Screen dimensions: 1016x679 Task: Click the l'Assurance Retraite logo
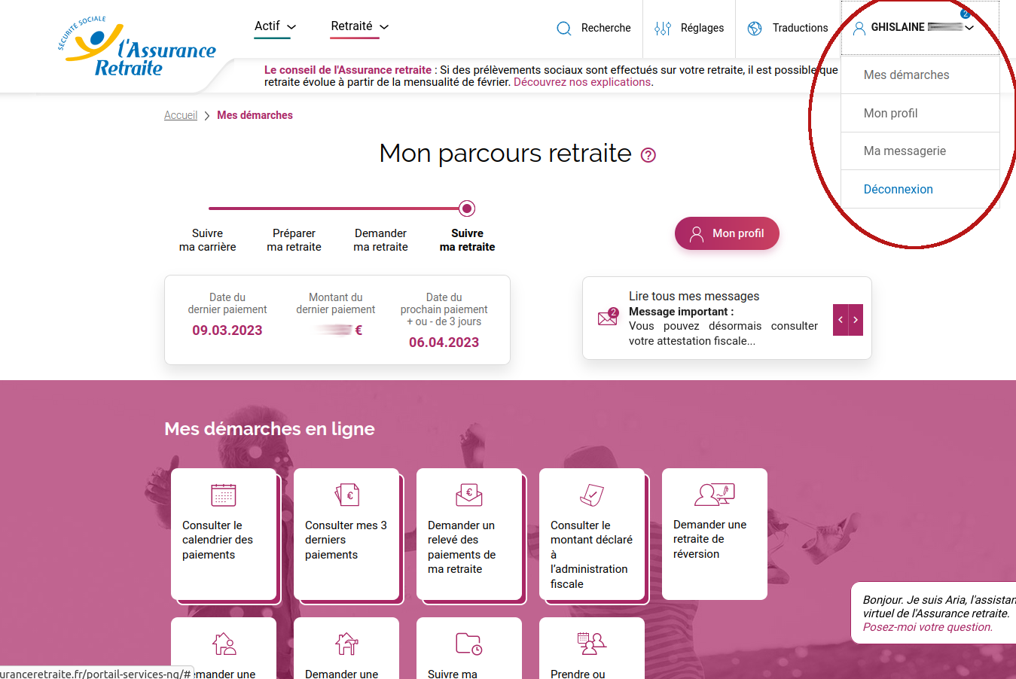pyautogui.click(x=136, y=47)
